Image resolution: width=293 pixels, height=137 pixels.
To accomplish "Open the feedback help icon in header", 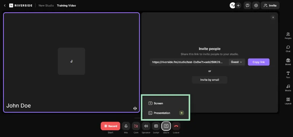I will [248, 5].
